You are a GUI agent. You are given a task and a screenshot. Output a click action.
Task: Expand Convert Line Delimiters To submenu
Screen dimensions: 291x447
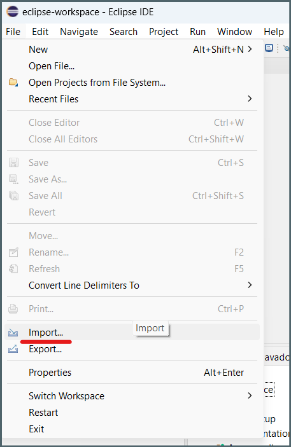pyautogui.click(x=250, y=285)
